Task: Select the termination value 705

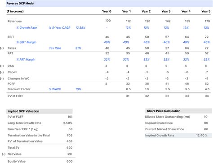Action: tap(70, 136)
